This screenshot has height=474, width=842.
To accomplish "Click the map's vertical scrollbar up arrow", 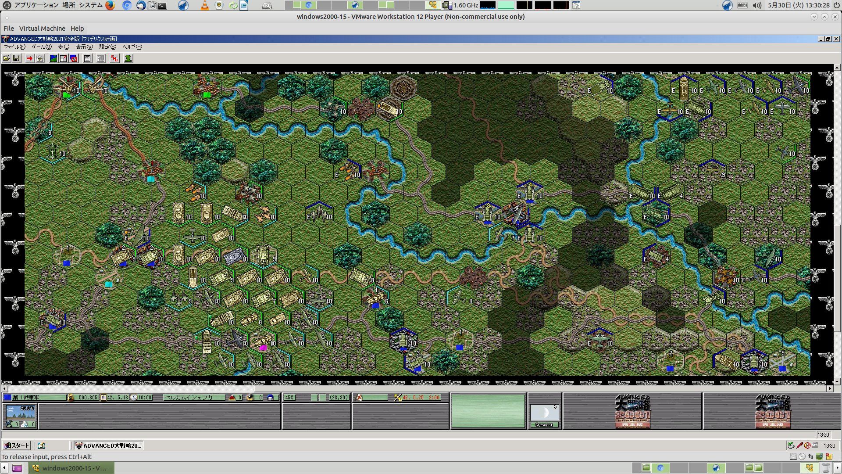I will tap(837, 68).
